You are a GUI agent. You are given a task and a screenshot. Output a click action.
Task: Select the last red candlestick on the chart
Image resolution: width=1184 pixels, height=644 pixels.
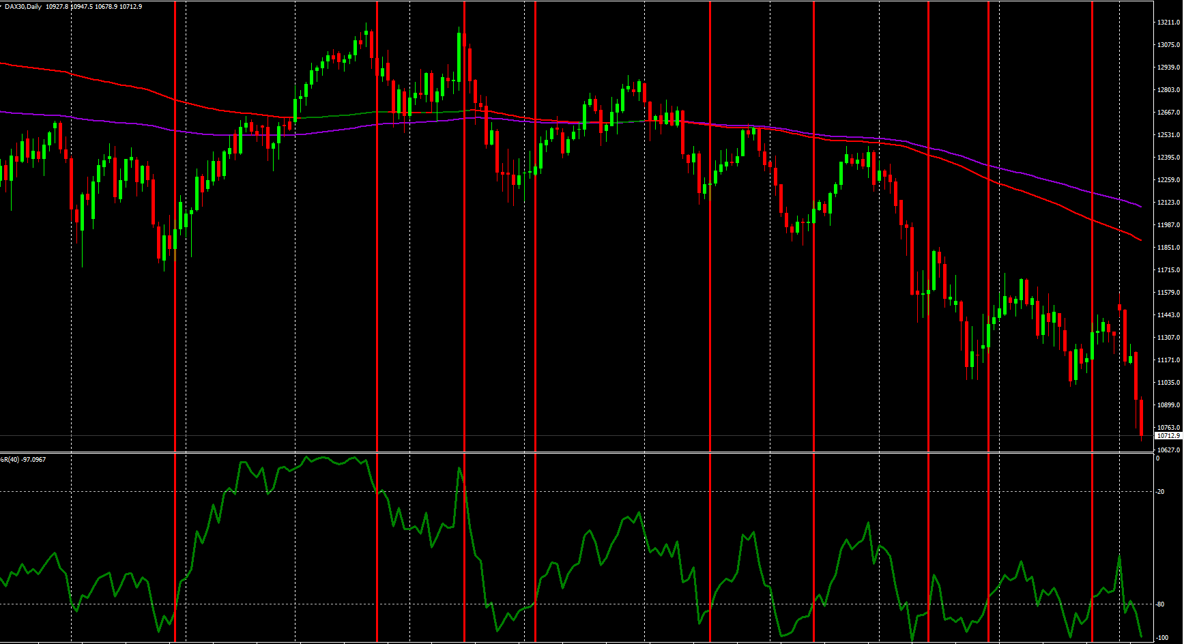(1141, 418)
